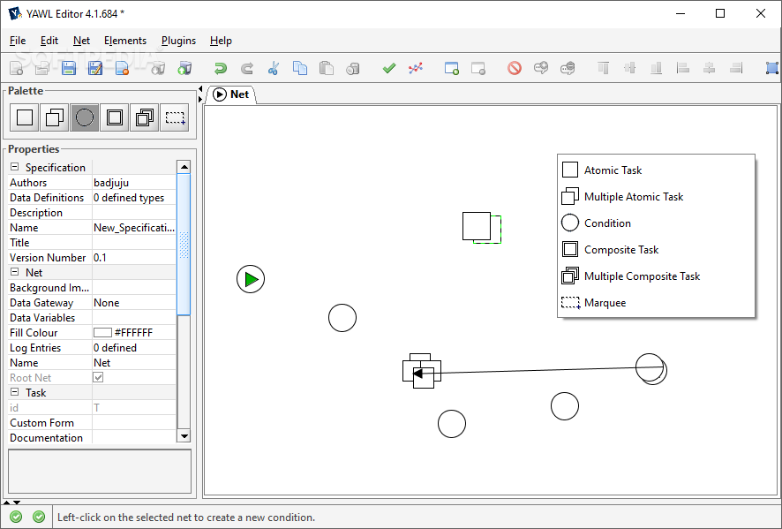Click the Close Specification icon with red minus
The height and width of the screenshot is (529, 782).
(x=122, y=68)
